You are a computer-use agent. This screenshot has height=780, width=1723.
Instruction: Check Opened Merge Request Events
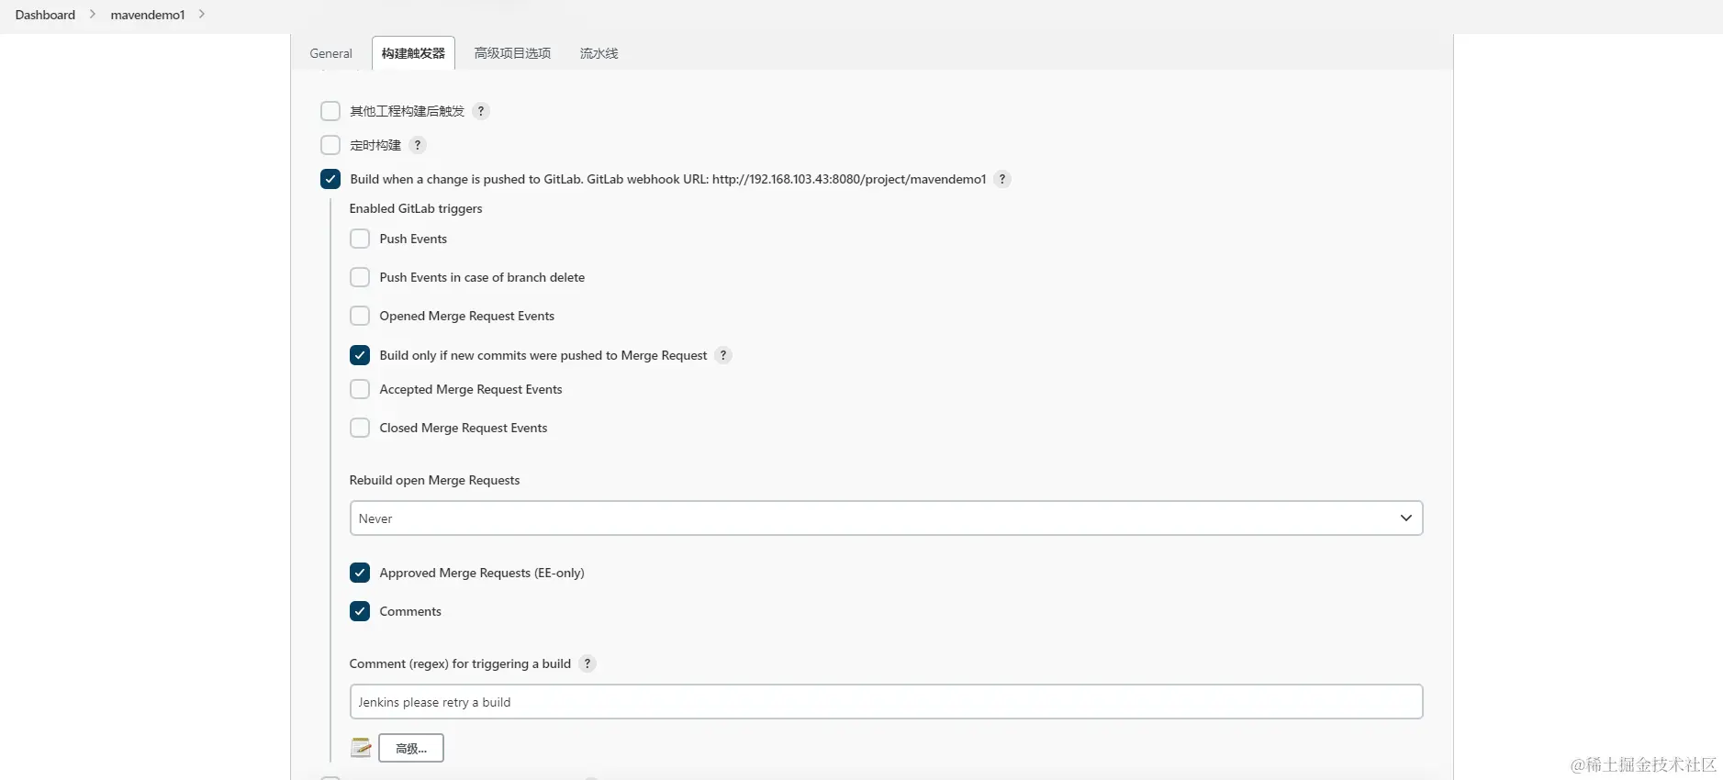tap(360, 316)
